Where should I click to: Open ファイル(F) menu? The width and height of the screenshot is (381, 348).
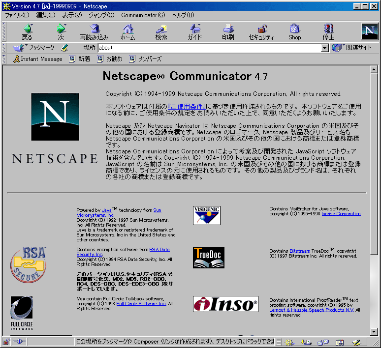(17, 15)
